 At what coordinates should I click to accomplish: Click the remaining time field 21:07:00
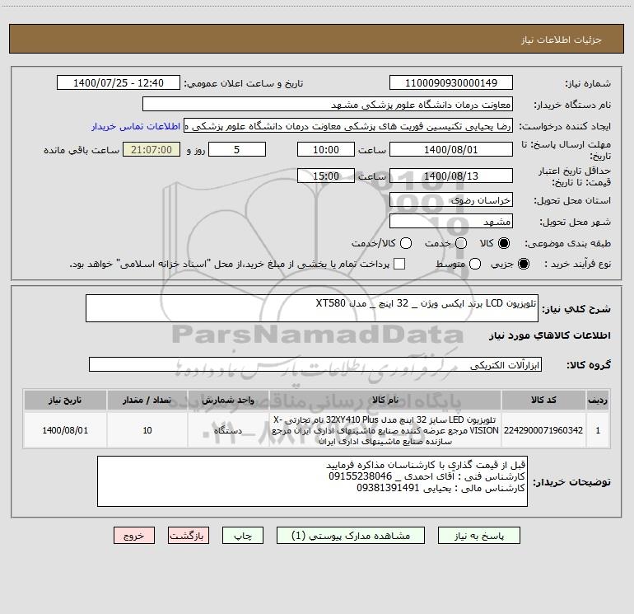[x=152, y=150]
